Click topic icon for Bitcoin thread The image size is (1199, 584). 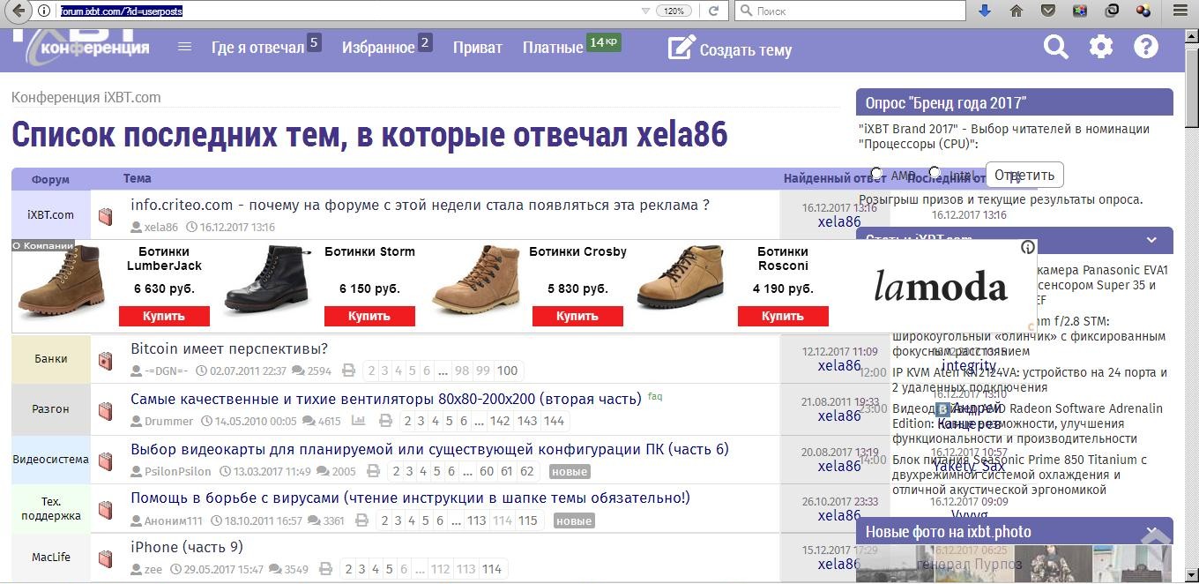[x=105, y=361]
